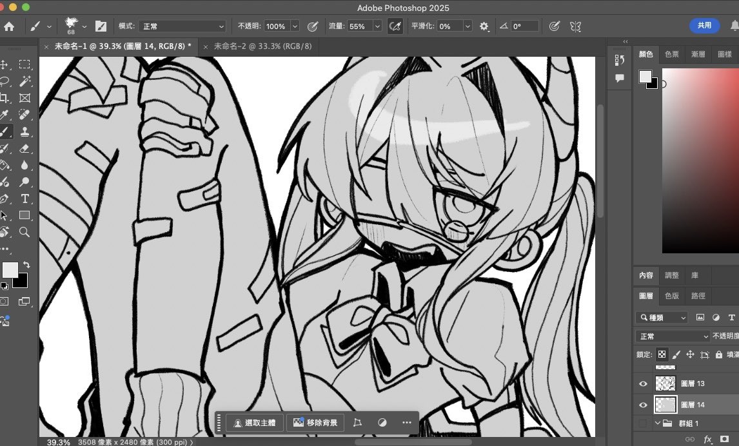Select the Dodge tool
The image size is (739, 446).
(25, 182)
